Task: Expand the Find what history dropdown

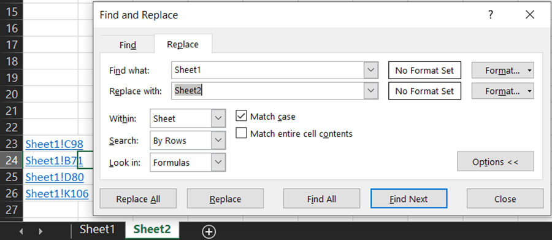Action: click(370, 70)
